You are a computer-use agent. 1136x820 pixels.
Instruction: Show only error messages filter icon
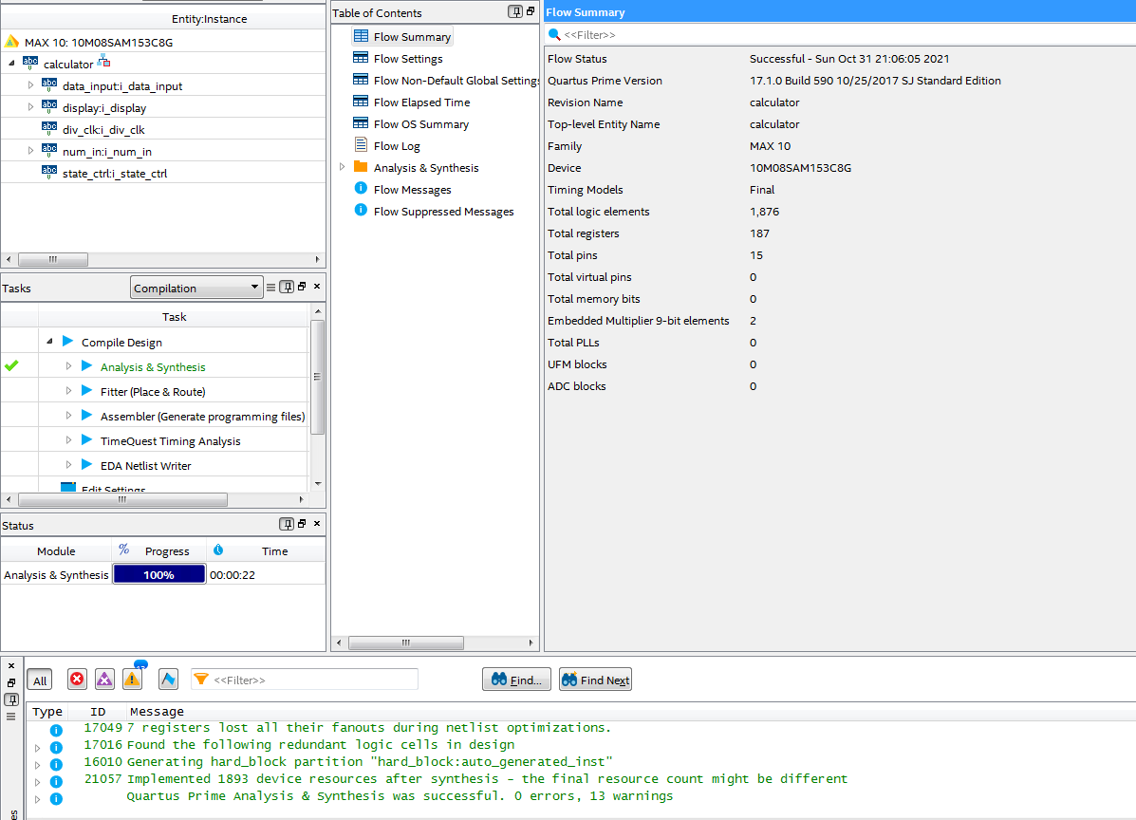click(78, 680)
